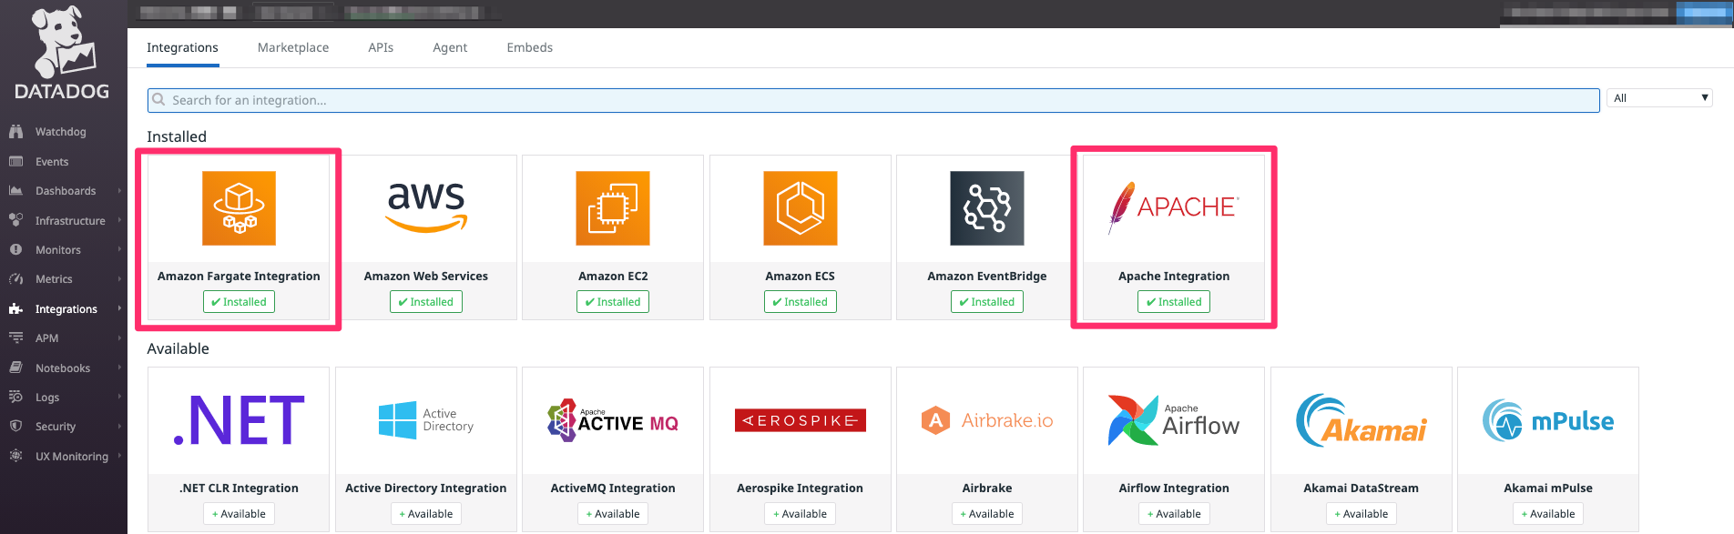1734x534 pixels.
Task: Click the UX Monitoring icon
Action: (15, 456)
